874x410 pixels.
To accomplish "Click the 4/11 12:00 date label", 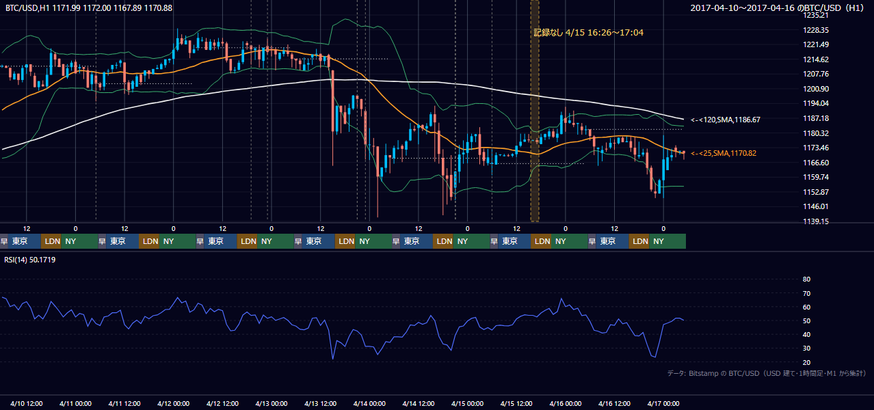I will pos(125,403).
